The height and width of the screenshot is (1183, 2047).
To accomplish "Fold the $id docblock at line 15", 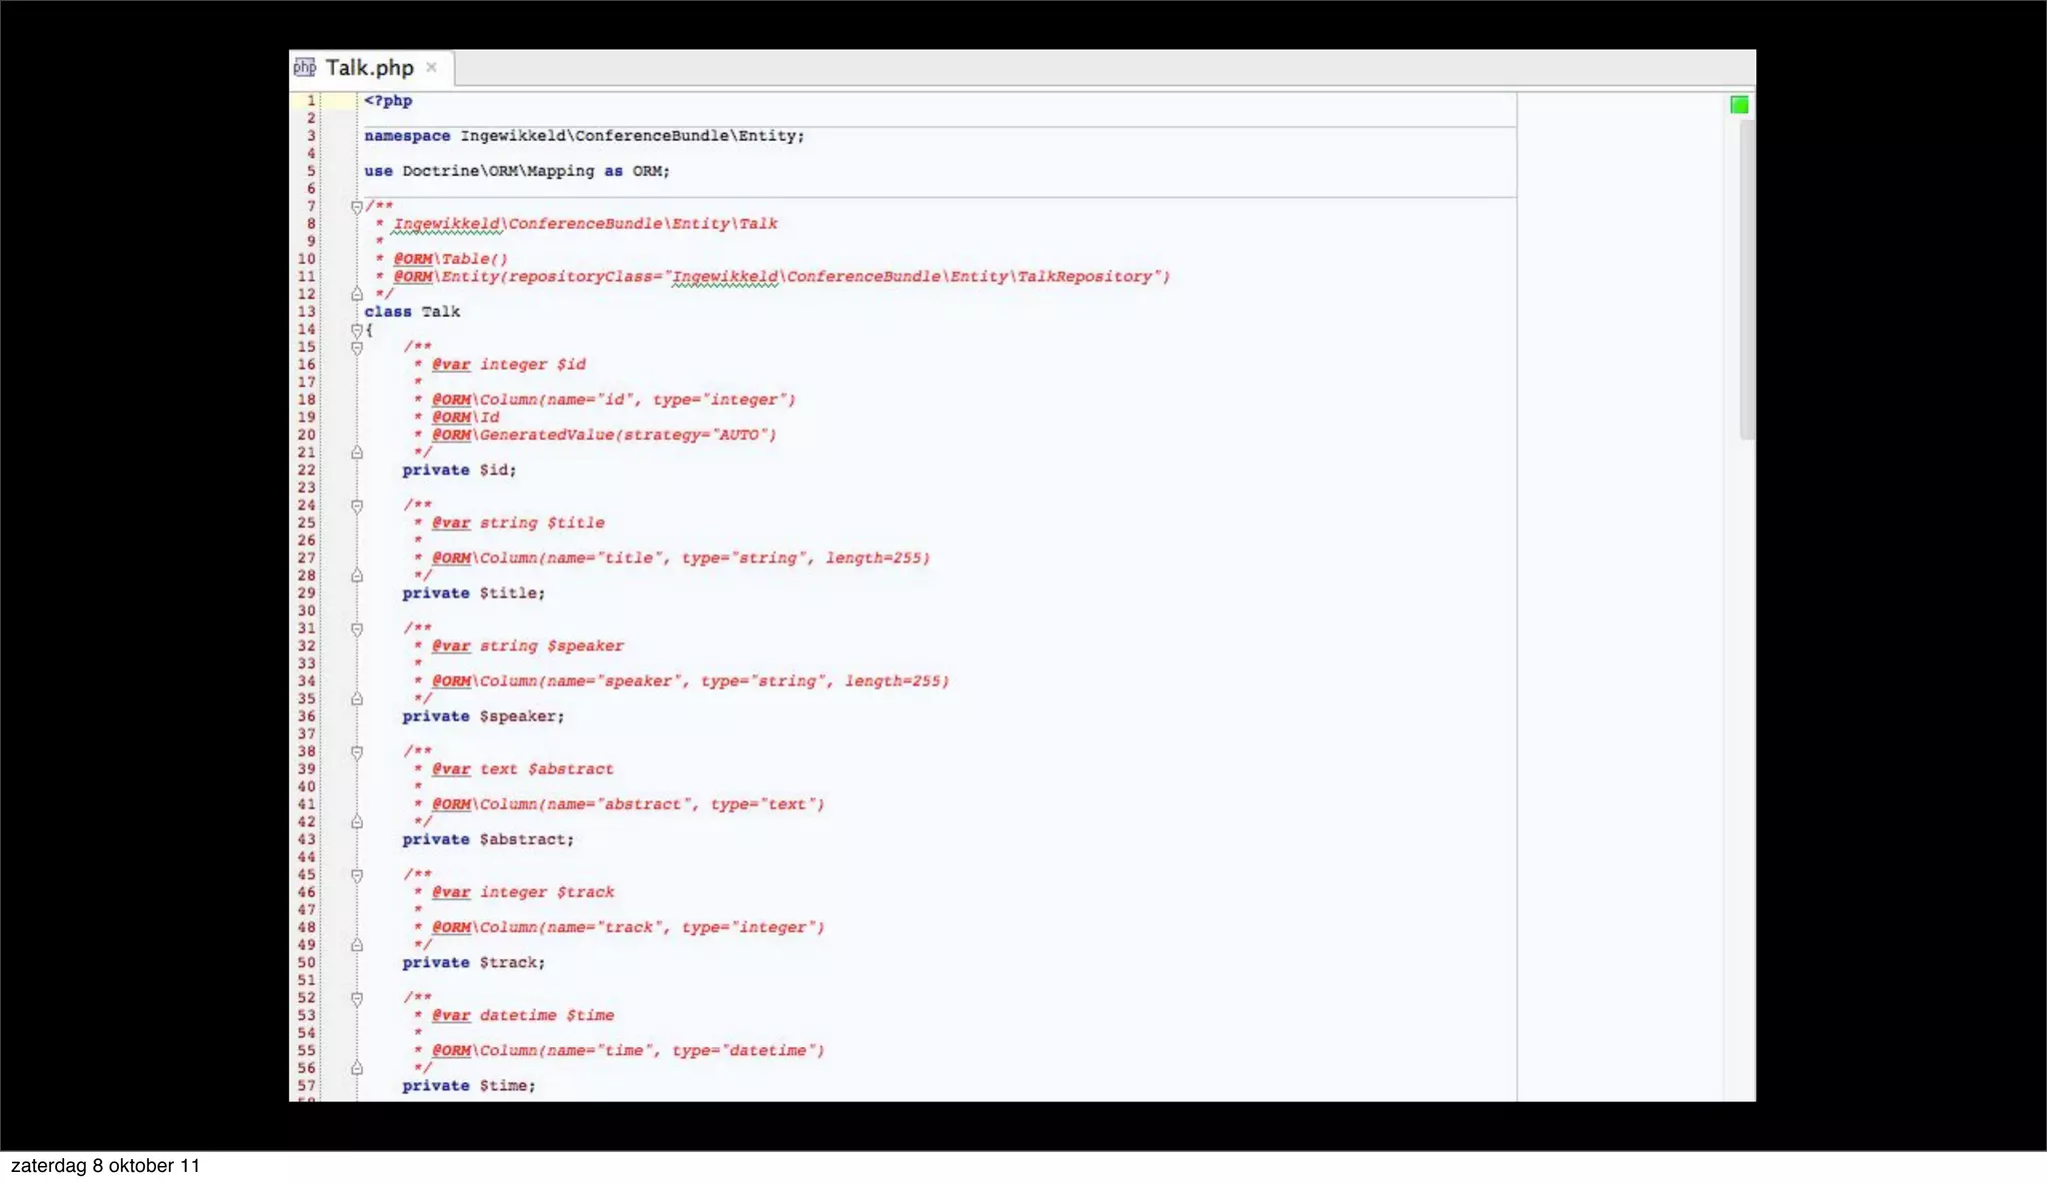I will [x=357, y=348].
